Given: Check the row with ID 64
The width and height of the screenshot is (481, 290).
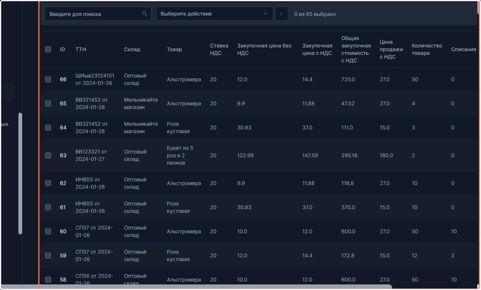Looking at the screenshot, I should click(48, 128).
